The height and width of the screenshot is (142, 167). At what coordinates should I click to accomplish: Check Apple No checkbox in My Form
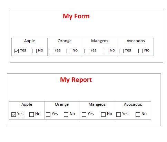[x=34, y=51]
